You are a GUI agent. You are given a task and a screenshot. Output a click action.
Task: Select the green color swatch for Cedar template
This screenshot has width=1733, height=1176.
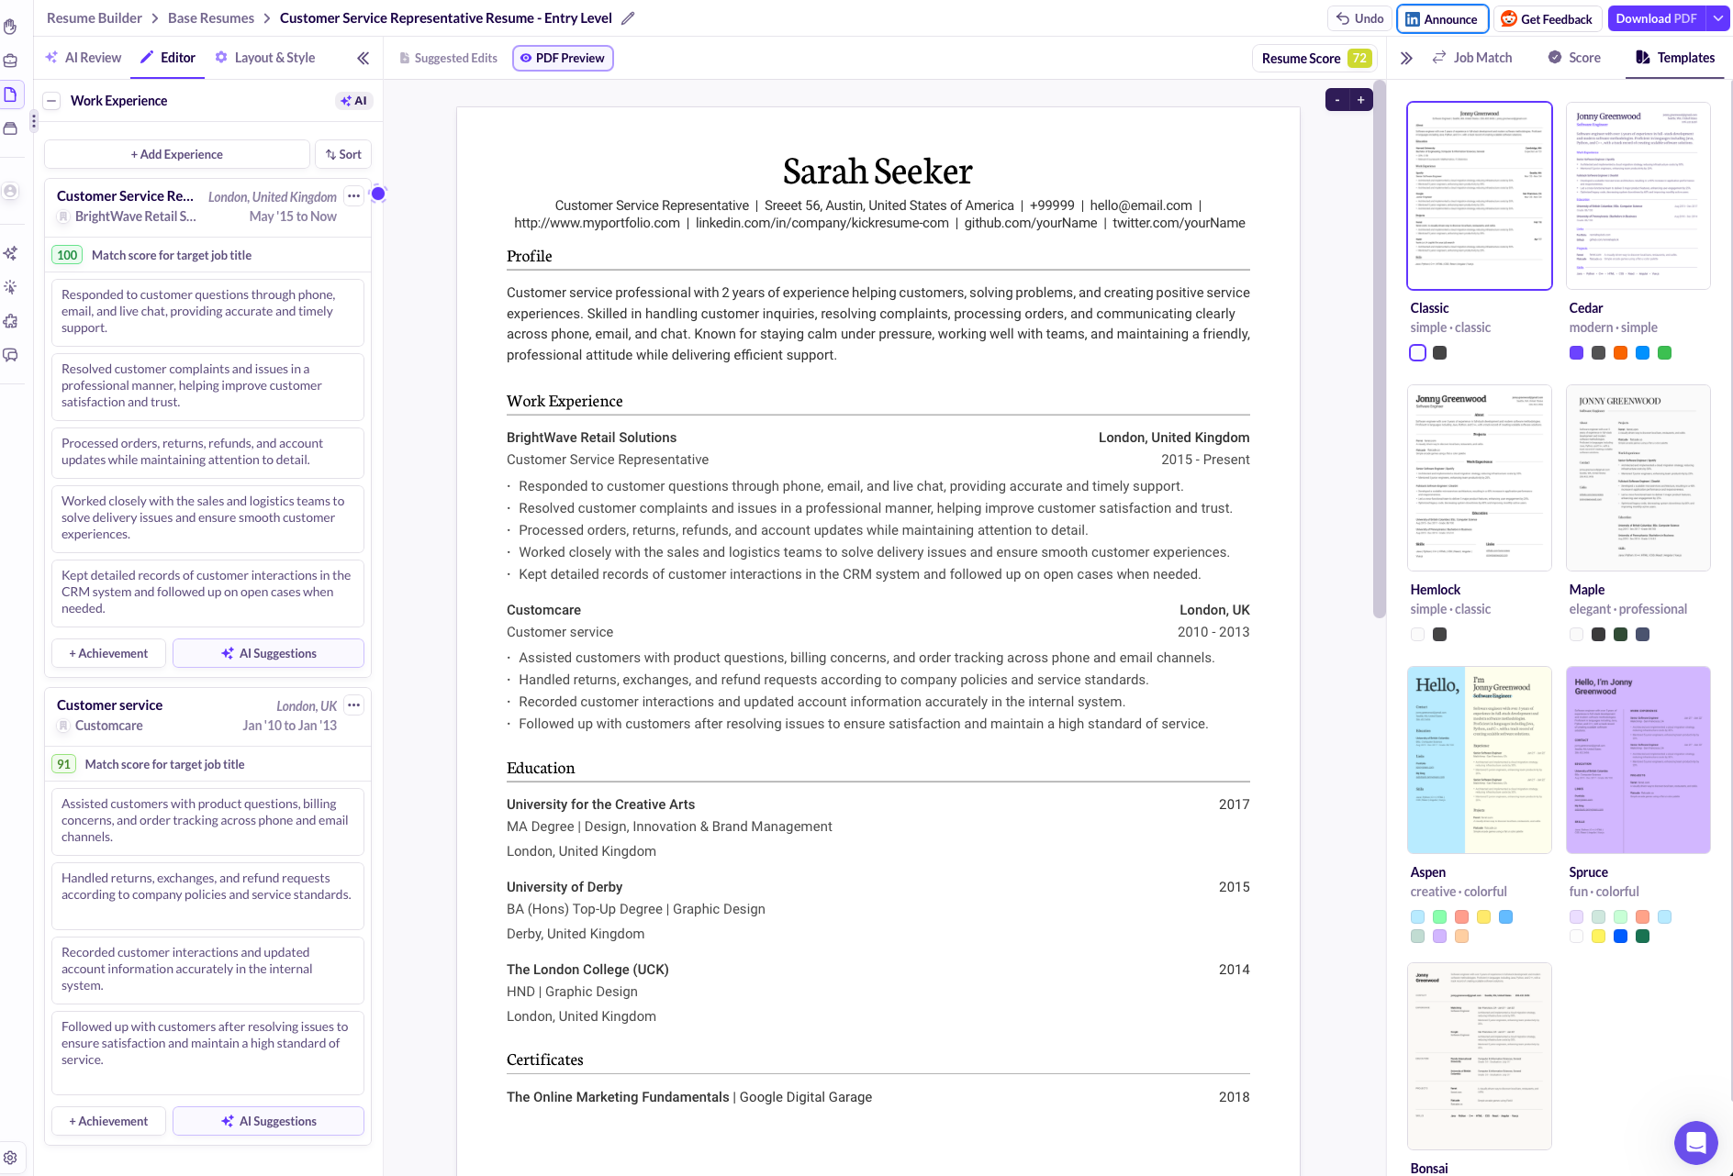[x=1665, y=352]
